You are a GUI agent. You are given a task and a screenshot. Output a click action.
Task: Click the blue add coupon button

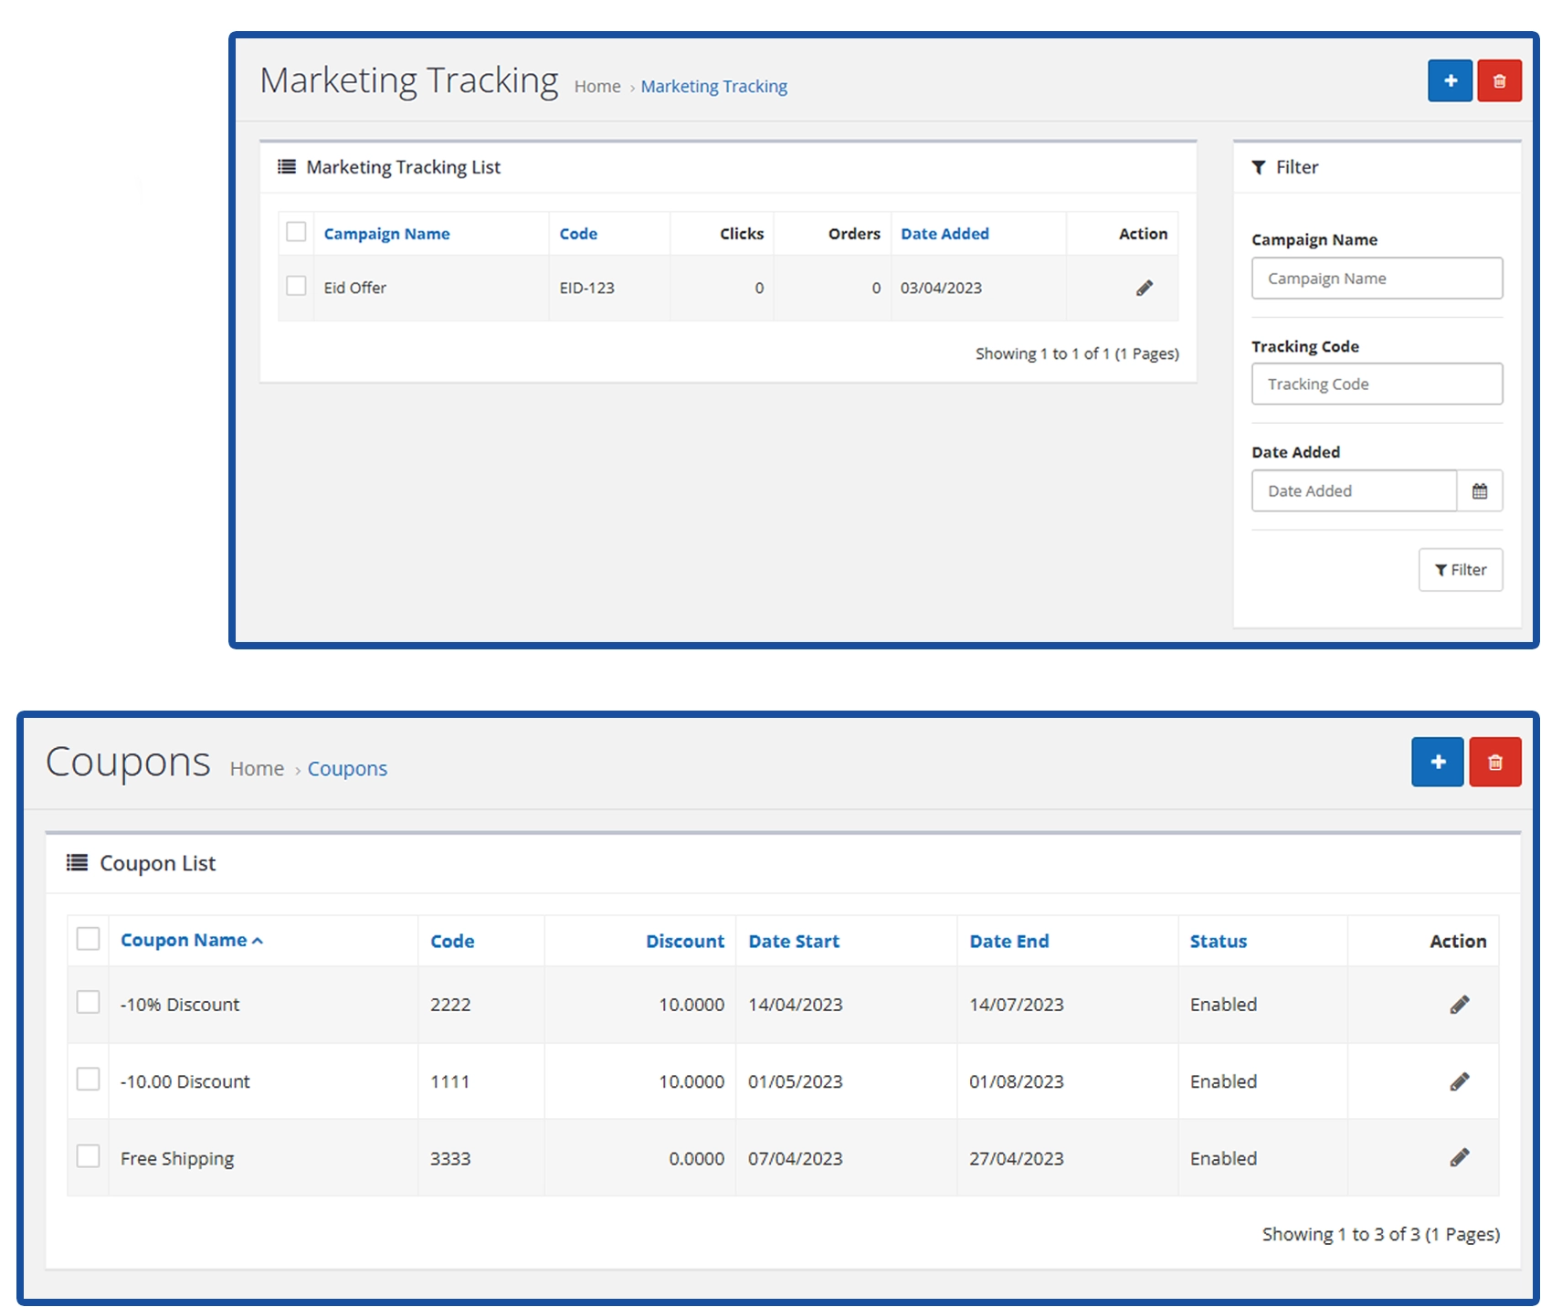point(1437,762)
